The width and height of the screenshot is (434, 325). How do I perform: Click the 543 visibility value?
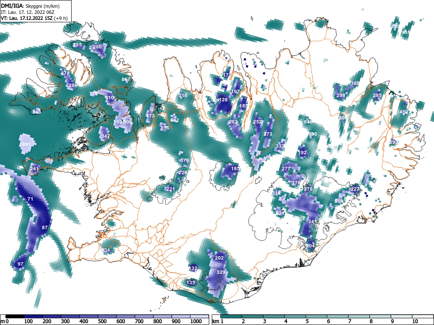(x=36, y=112)
